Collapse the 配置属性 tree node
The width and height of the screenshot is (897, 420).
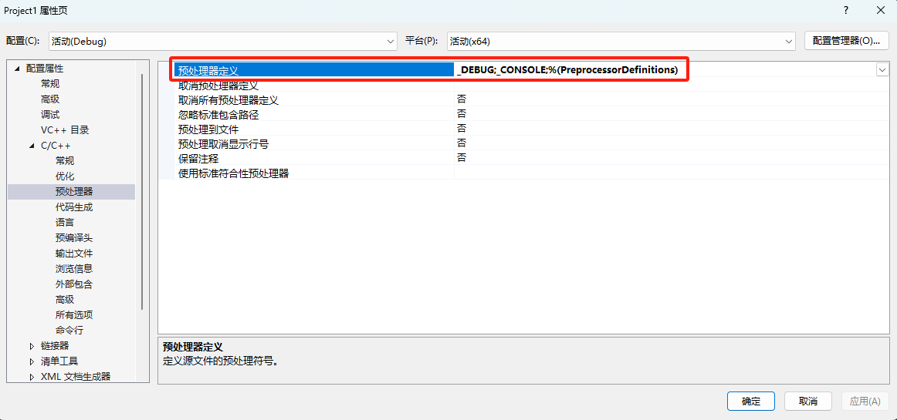(16, 69)
